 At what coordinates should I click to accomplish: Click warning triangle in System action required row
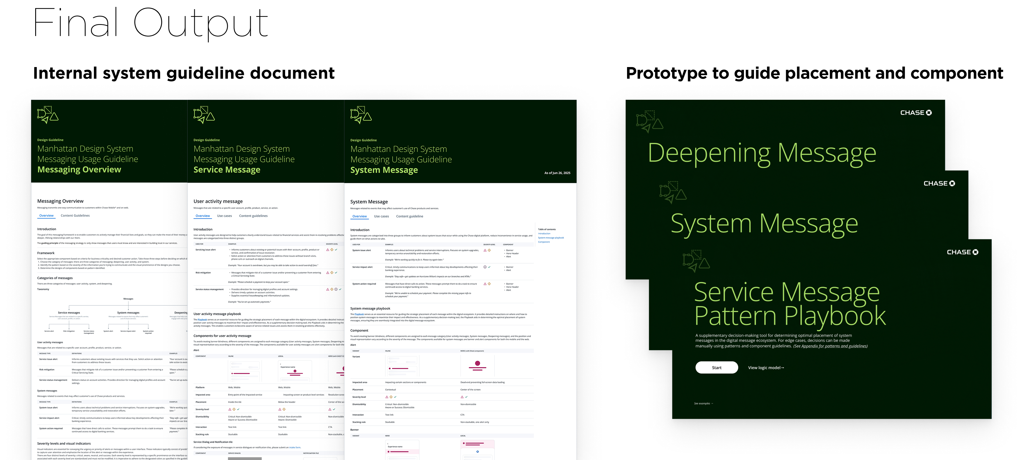click(x=485, y=284)
